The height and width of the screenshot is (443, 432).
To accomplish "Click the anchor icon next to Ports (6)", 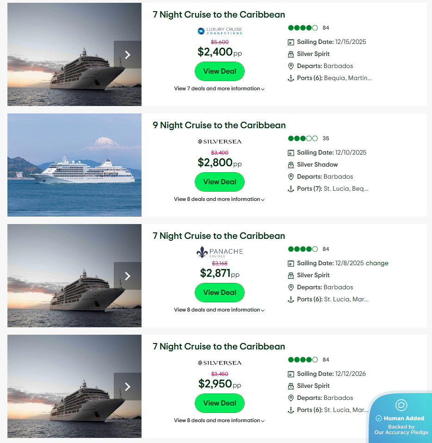I will [291, 78].
